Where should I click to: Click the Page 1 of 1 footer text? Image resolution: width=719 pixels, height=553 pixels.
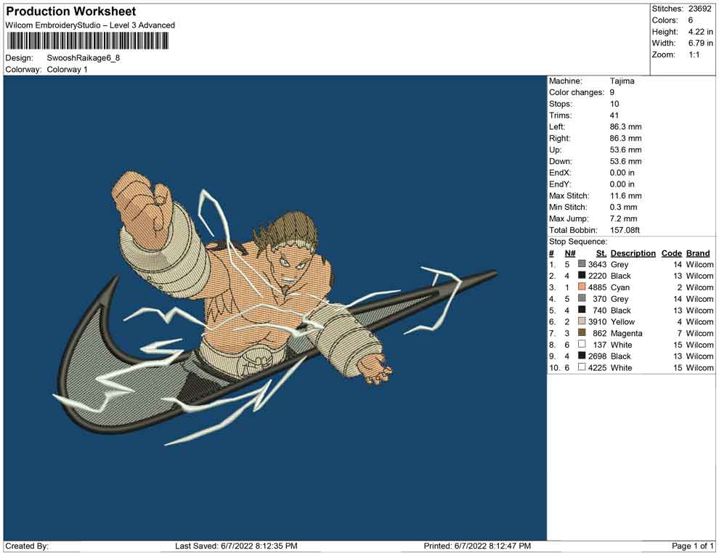click(693, 546)
